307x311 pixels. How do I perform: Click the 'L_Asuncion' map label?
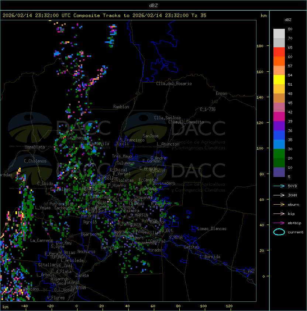tap(168, 144)
